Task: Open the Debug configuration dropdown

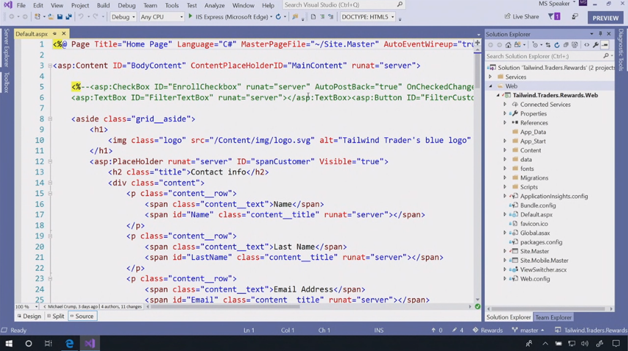Action: pyautogui.click(x=123, y=17)
